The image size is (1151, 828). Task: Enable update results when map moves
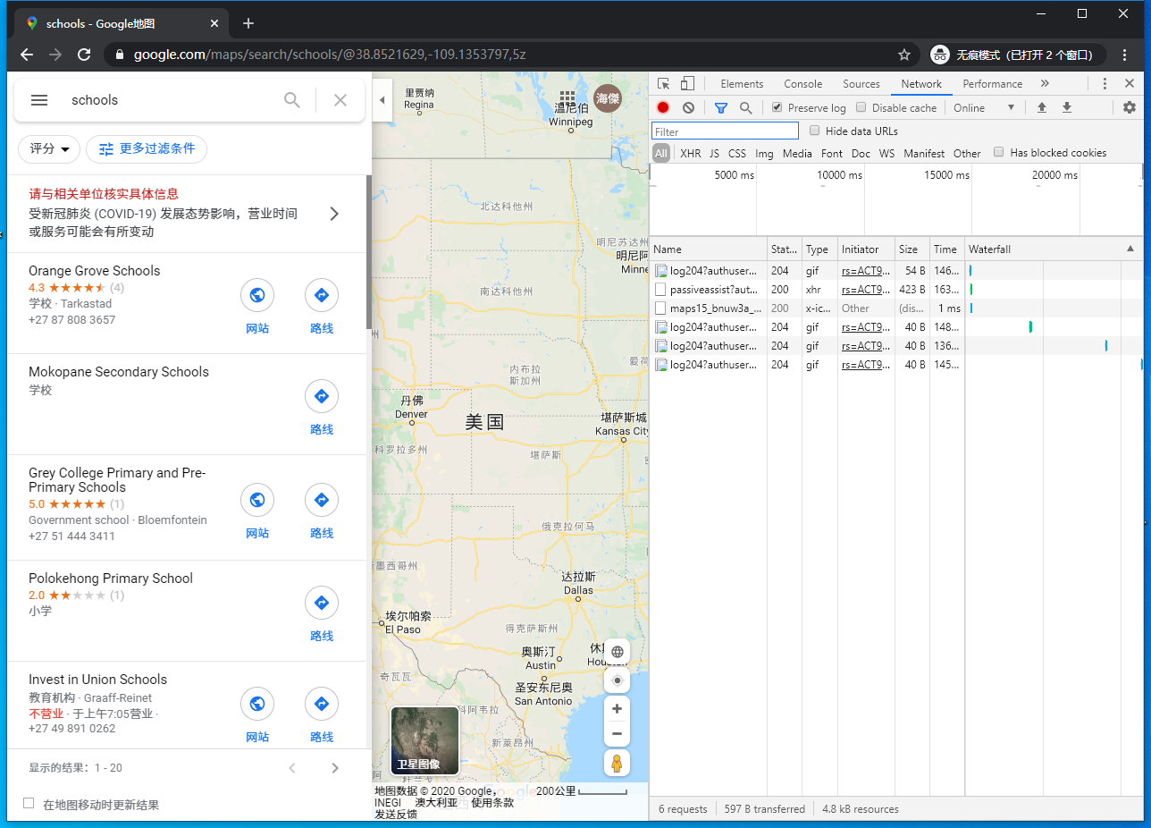tap(29, 804)
